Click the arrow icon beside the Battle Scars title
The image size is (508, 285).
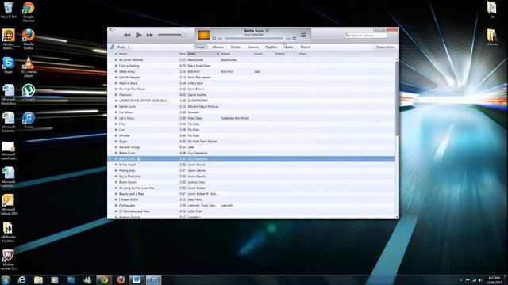(267, 31)
